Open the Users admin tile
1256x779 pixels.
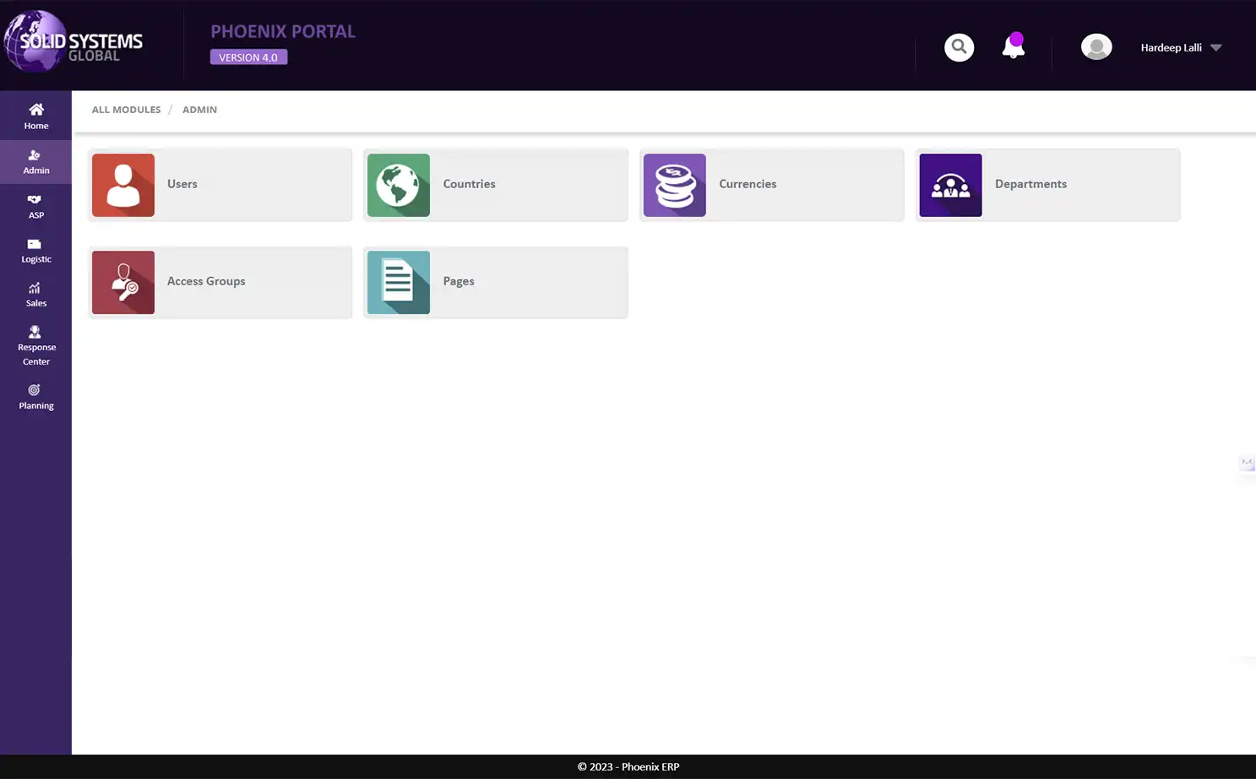(x=220, y=184)
